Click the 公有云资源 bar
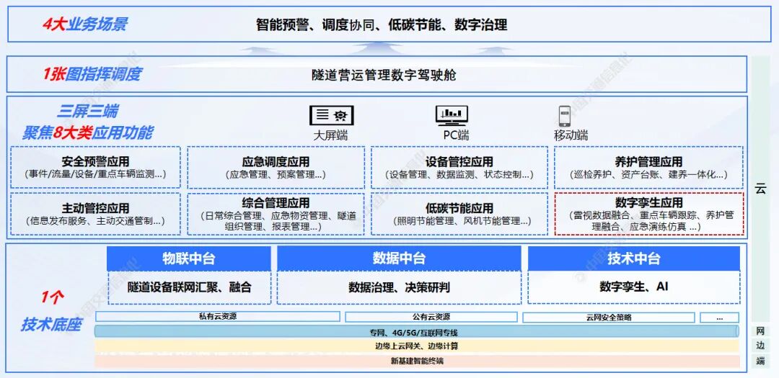The height and width of the screenshot is (378, 779). click(x=431, y=317)
